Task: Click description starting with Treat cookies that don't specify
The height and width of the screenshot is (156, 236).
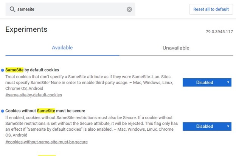Action: pos(89,82)
